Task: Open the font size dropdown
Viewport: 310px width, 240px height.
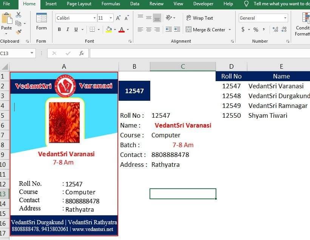Action: pos(110,18)
